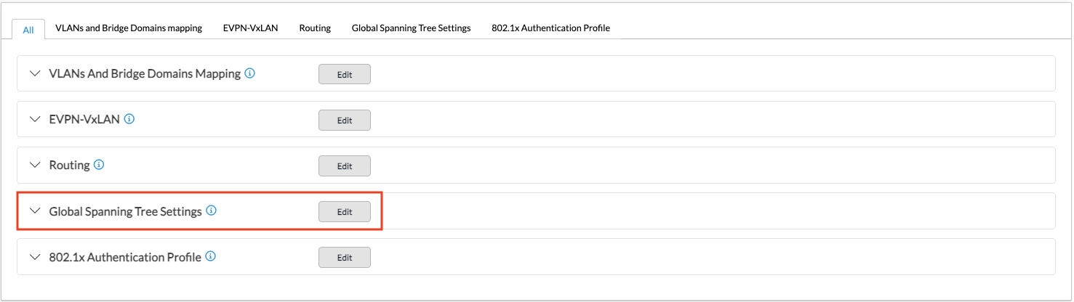Image resolution: width=1074 pixels, height=302 pixels.
Task: Click info icon beside VLANs And Bridge Domains Mapping
Action: click(x=250, y=73)
